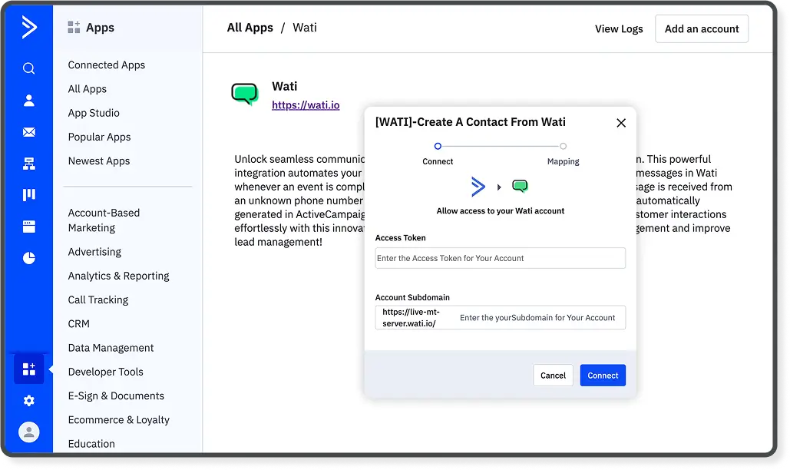Open the user profile avatar icon
790x470 pixels.
pos(28,432)
